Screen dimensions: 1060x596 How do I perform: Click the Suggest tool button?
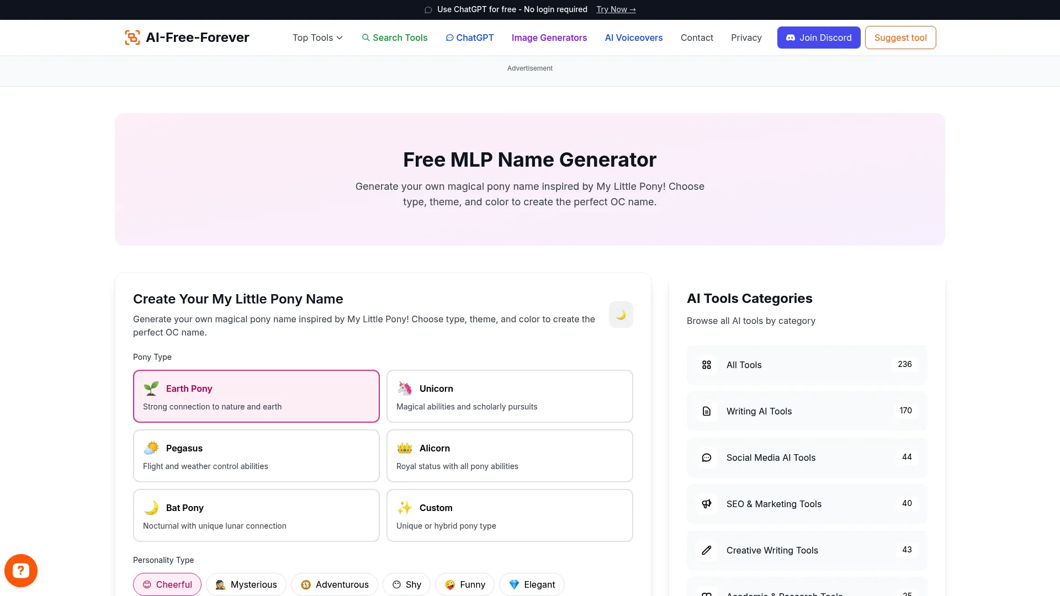(900, 38)
